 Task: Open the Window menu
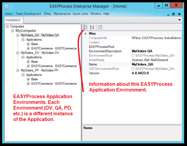(96, 14)
